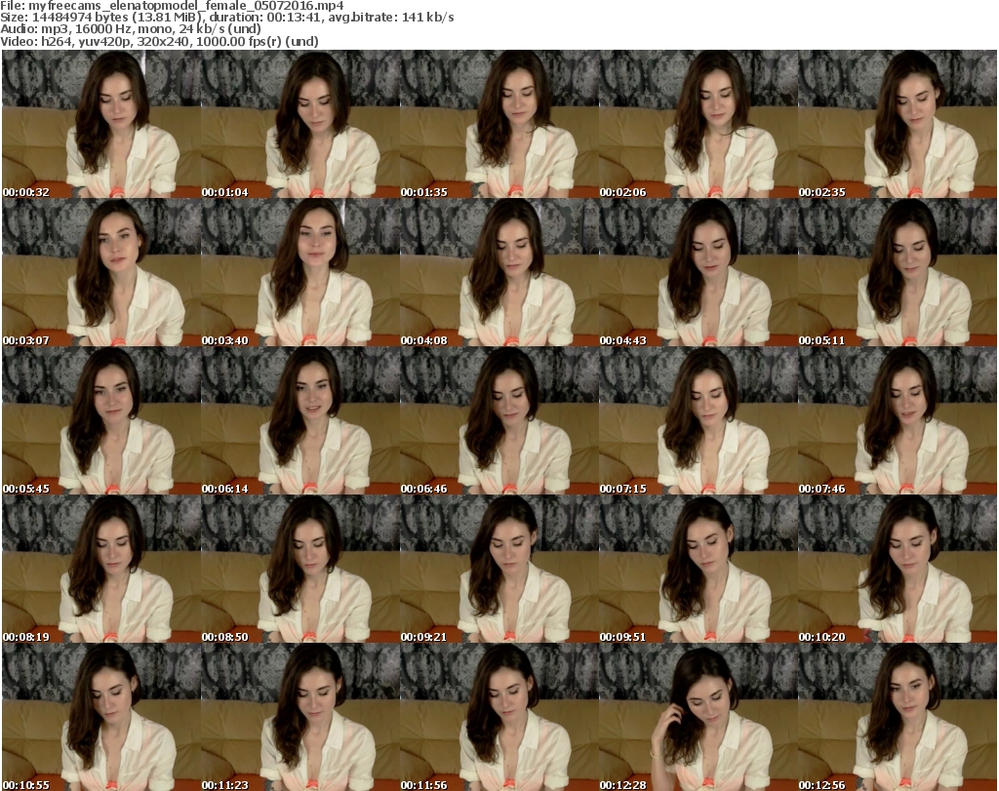The height and width of the screenshot is (791, 999).
Task: Select the thumbnail timestamped 00:03:07
Action: tap(101, 272)
